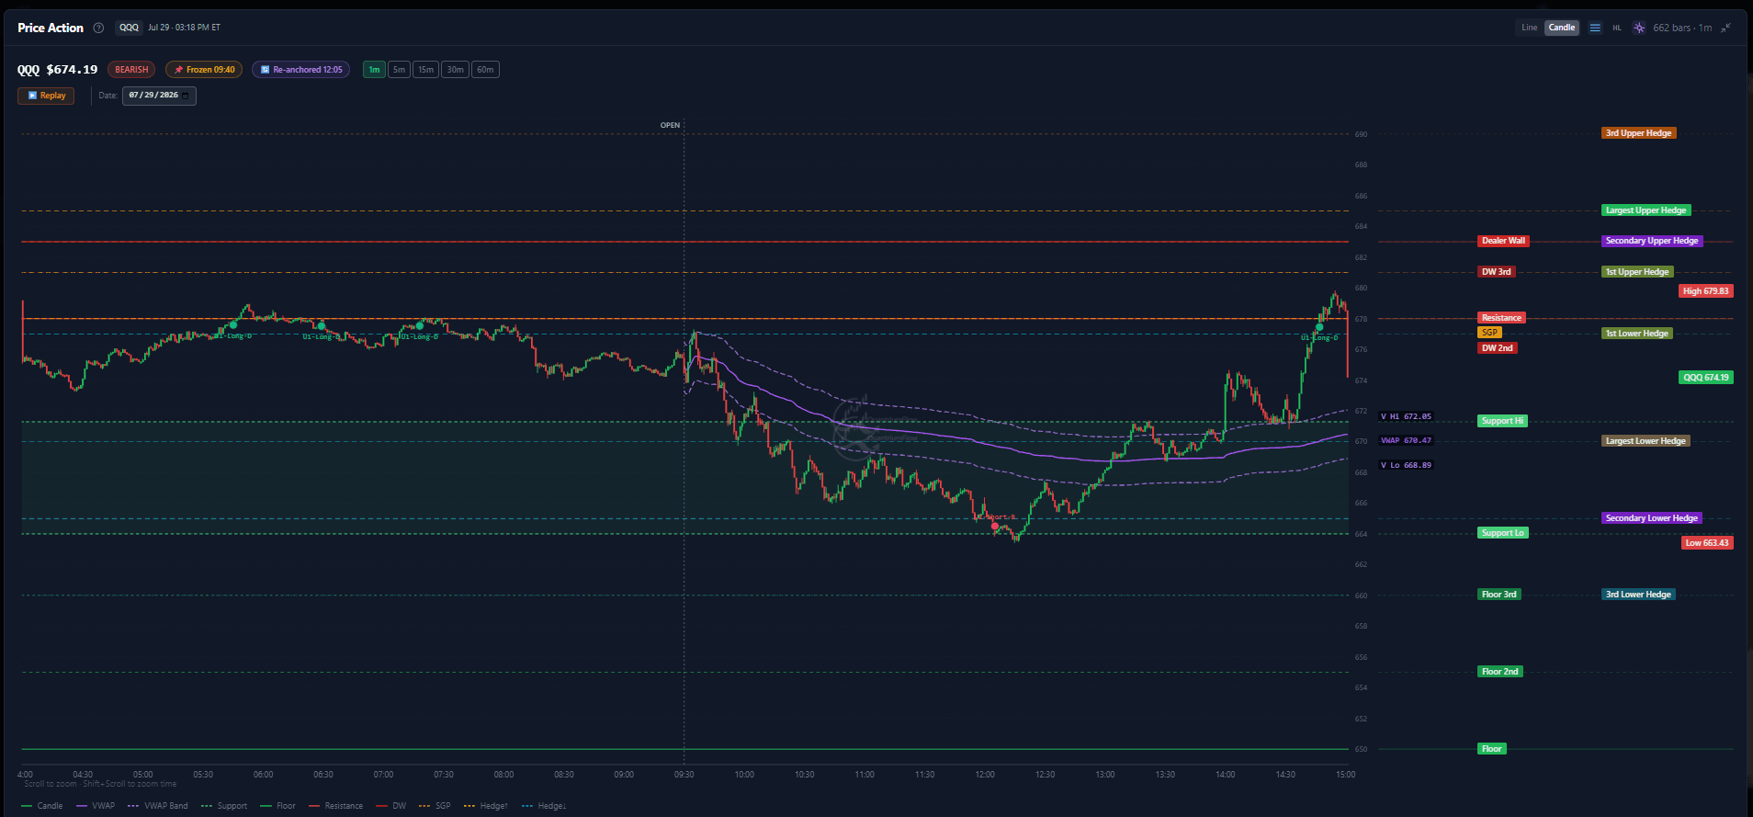Switch chart type to Line
The image size is (1753, 817).
point(1529,28)
